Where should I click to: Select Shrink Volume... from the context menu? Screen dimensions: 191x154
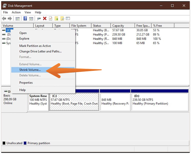(x=30, y=70)
